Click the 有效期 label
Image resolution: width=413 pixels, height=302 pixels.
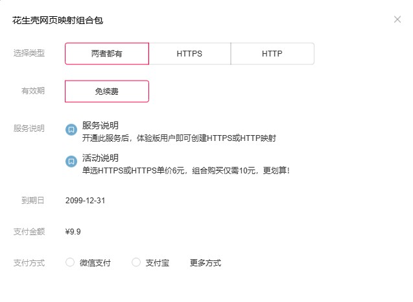[33, 91]
